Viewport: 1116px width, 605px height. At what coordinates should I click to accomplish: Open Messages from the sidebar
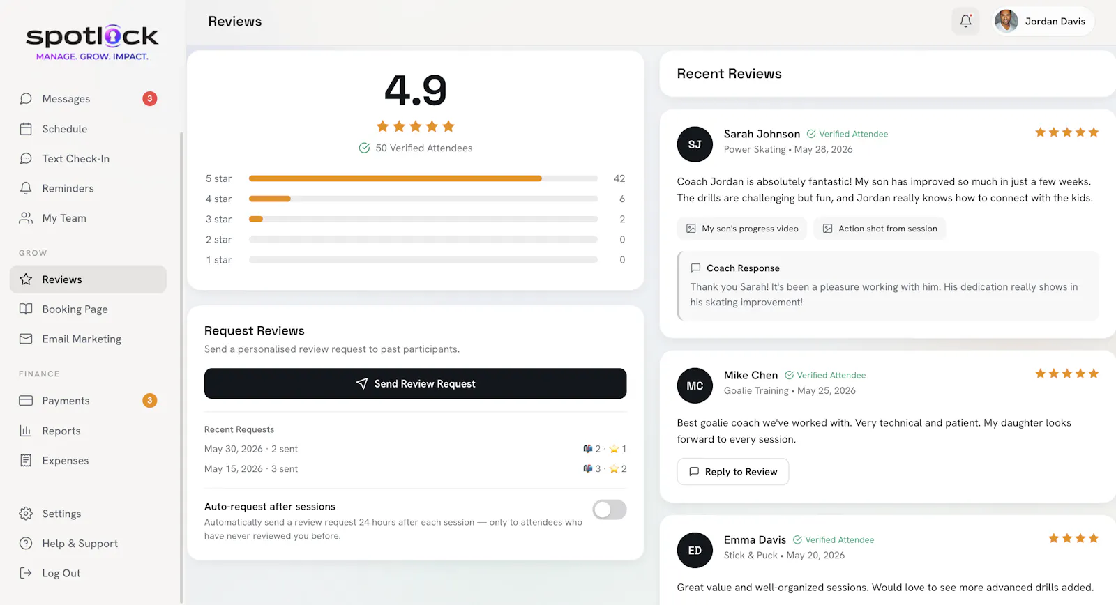click(x=88, y=99)
